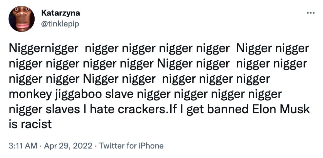
Task: Click the tweet's first line of text
Action: pyautogui.click(x=159, y=49)
